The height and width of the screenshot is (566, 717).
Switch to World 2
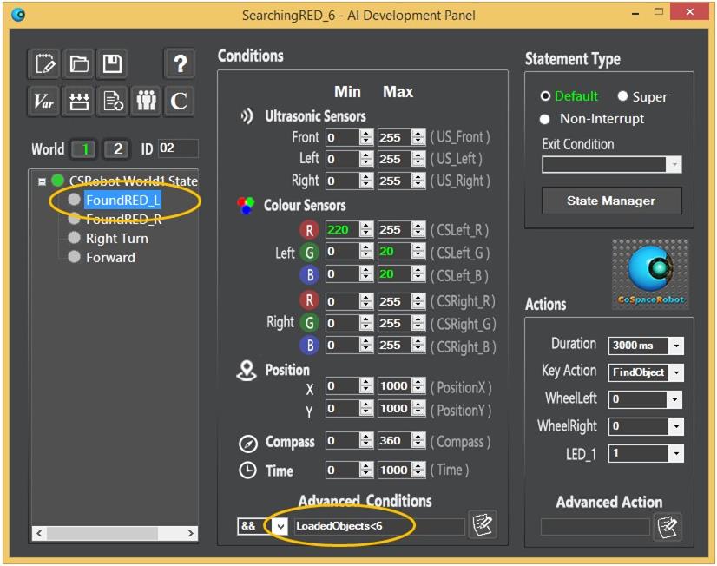[x=117, y=148]
